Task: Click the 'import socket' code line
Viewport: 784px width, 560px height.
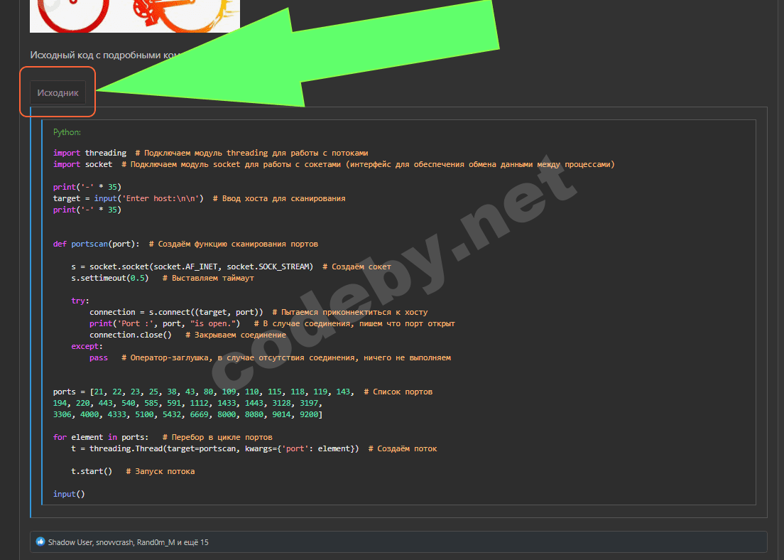Action: click(x=334, y=165)
